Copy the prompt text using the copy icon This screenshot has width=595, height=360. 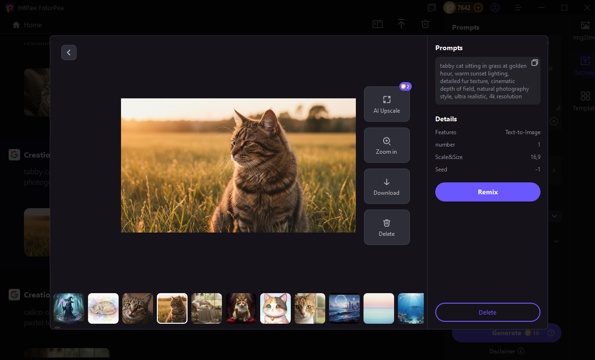[x=535, y=63]
